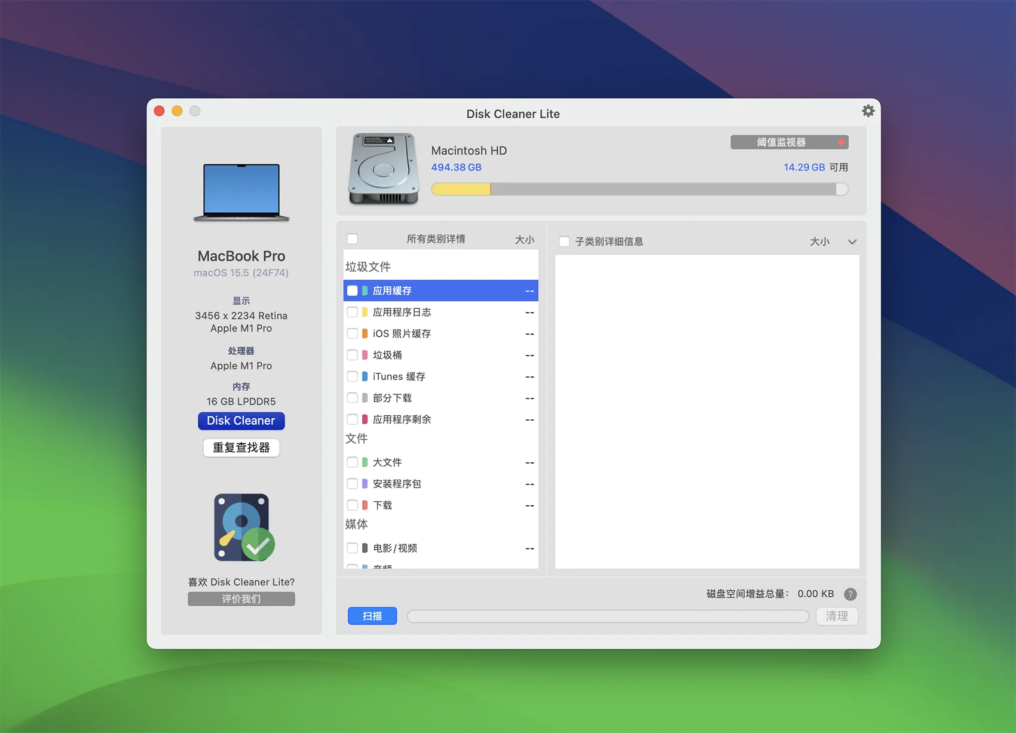Click the purple color tag beside 安装程序包
Viewport: 1016px width, 733px height.
coord(365,484)
